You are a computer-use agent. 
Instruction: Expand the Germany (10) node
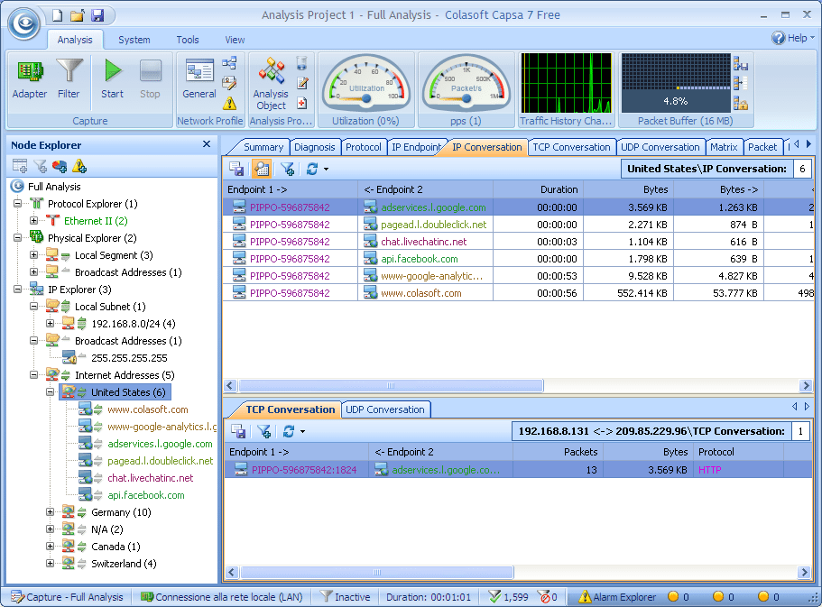coord(51,512)
